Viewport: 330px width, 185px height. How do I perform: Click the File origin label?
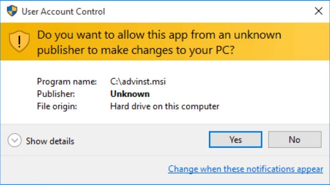click(57, 106)
